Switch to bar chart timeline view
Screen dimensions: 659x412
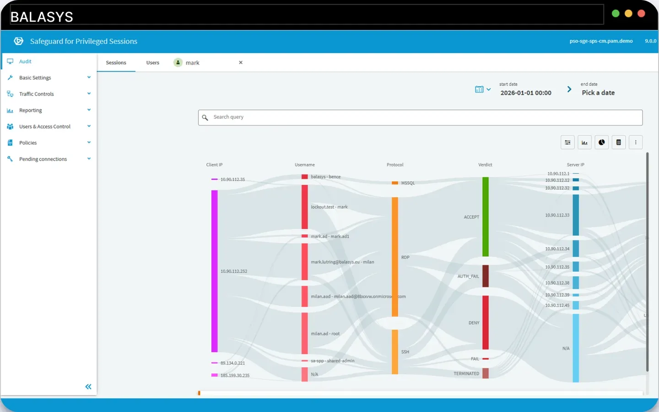click(x=584, y=142)
